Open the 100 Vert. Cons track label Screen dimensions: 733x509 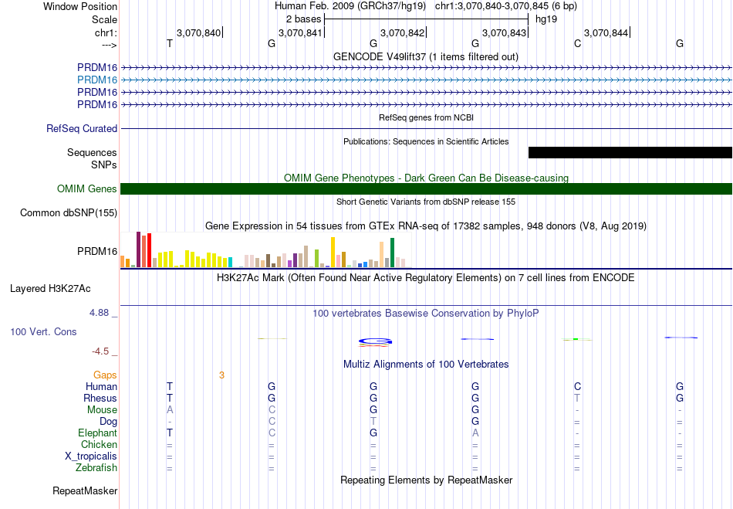(x=43, y=331)
